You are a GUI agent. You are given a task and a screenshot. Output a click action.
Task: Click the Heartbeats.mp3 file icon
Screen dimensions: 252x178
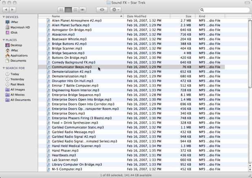point(48,155)
